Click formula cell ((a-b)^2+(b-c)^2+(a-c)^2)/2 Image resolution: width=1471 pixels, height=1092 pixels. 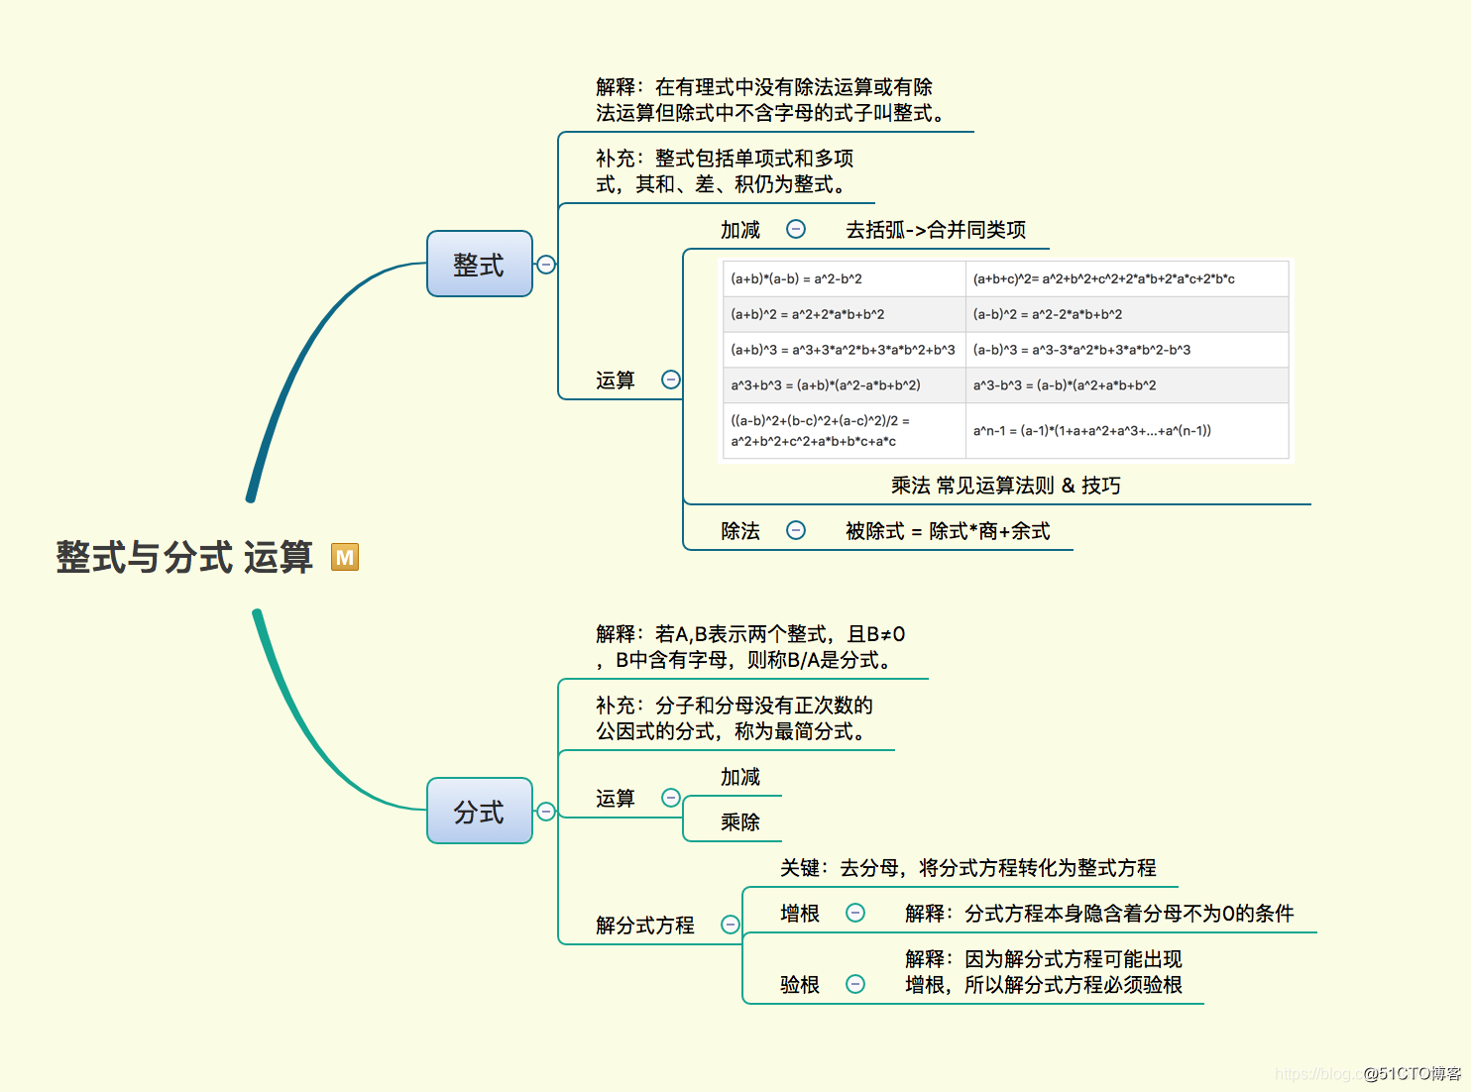coord(845,431)
